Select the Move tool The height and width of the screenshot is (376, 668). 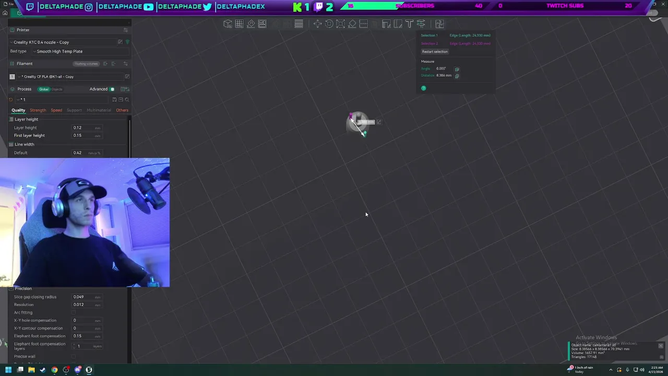click(x=318, y=24)
